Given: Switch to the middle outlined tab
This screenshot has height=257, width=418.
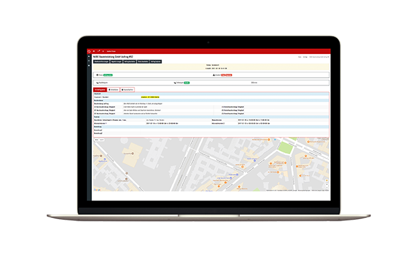Looking at the screenshot, I should [113, 90].
